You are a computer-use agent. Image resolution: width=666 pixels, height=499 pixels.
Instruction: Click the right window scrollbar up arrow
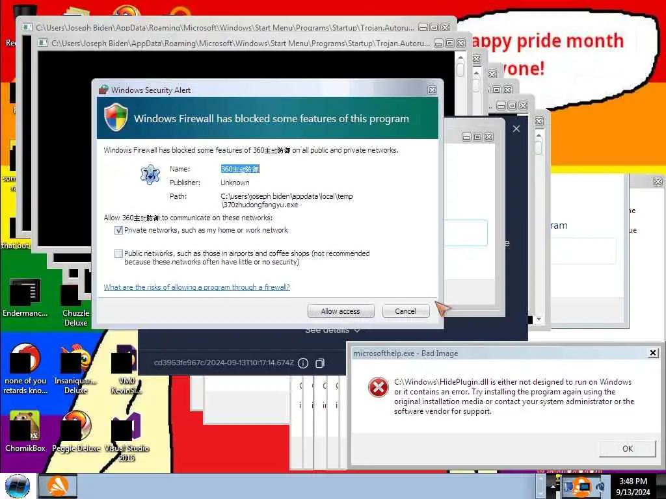click(539, 136)
